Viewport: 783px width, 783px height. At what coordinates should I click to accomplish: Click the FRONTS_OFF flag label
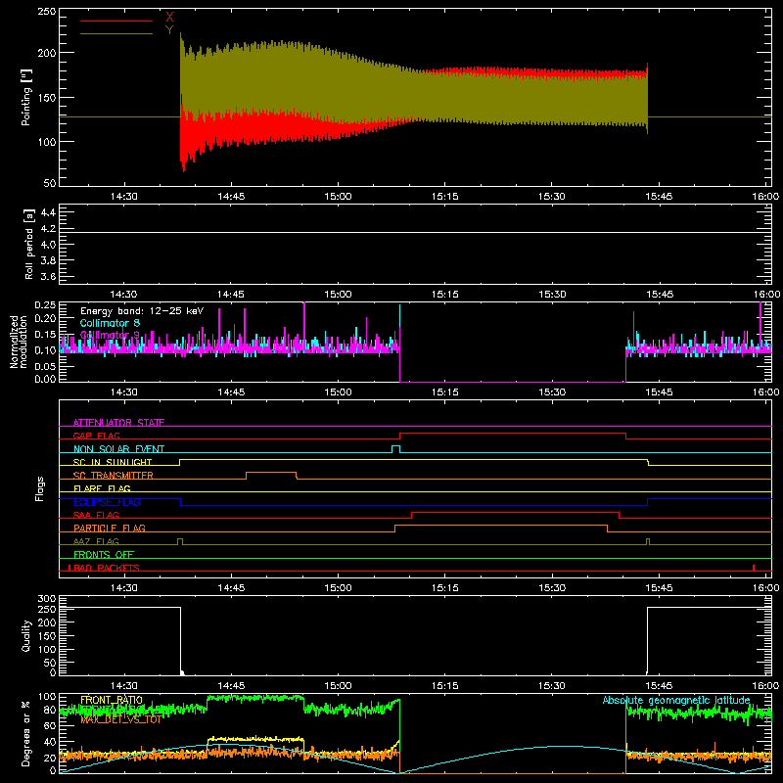pos(104,554)
